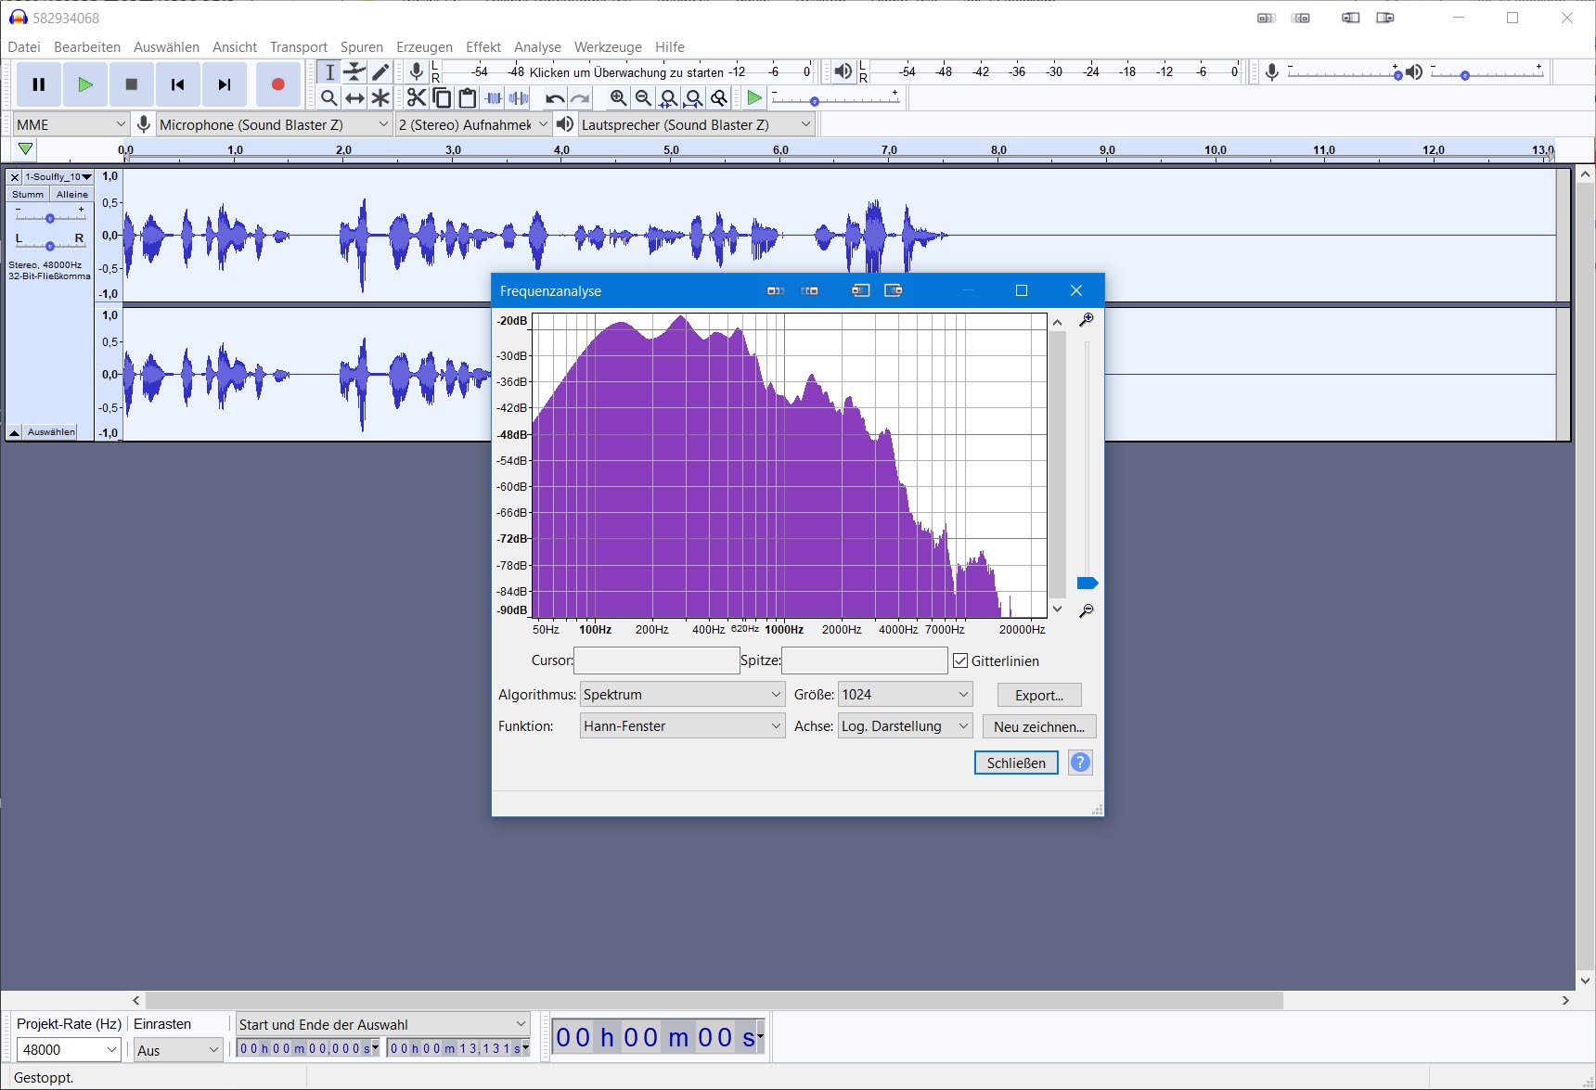Open the Projekt-Rate 48000 dropdown
Viewport: 1596px width, 1090px height.
[69, 1050]
